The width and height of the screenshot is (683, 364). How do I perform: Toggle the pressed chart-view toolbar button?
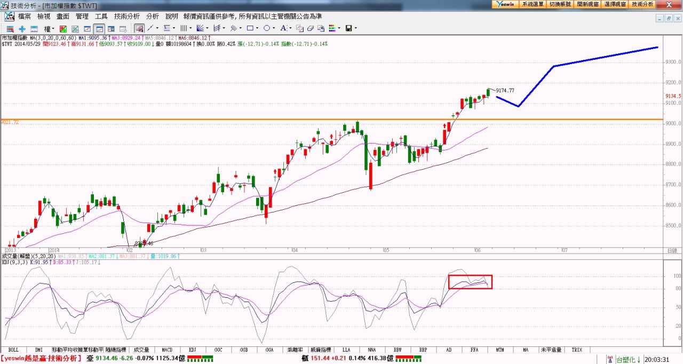[x=99, y=28]
